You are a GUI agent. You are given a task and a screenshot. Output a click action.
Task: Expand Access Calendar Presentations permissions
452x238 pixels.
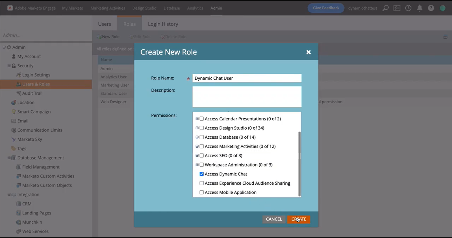(197, 119)
